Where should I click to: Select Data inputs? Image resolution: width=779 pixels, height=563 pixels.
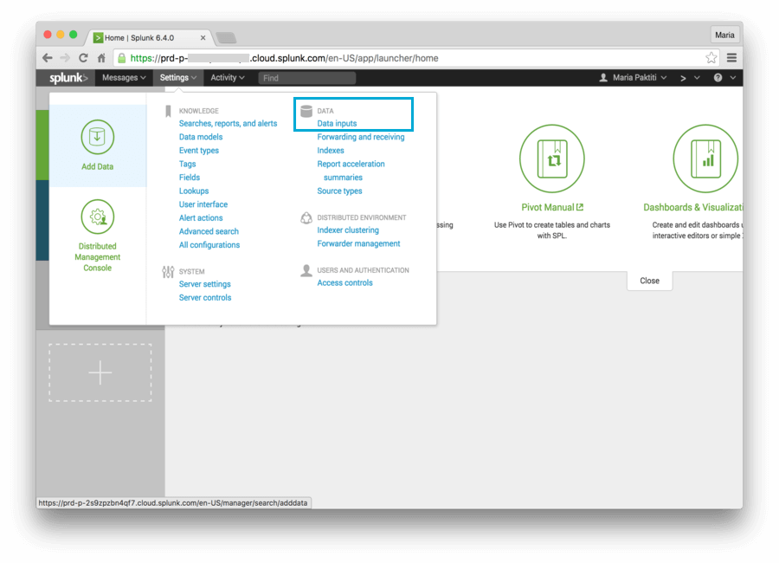(x=337, y=123)
